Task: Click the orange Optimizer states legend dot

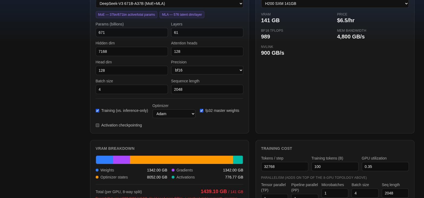Action: coord(97,177)
